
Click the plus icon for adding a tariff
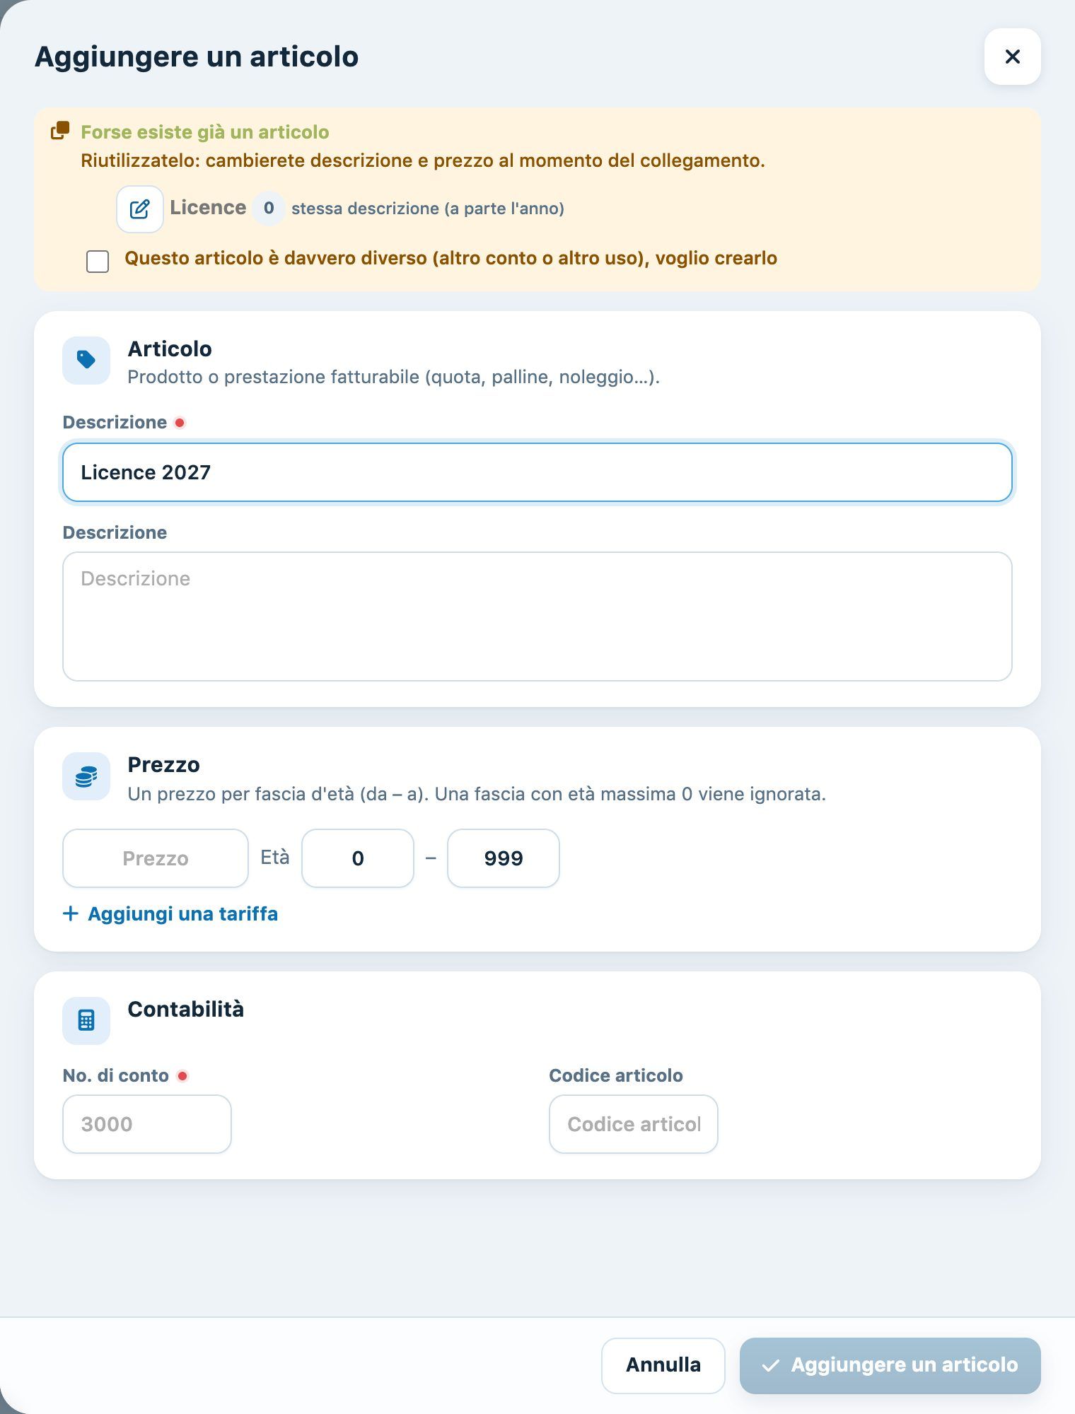71,913
